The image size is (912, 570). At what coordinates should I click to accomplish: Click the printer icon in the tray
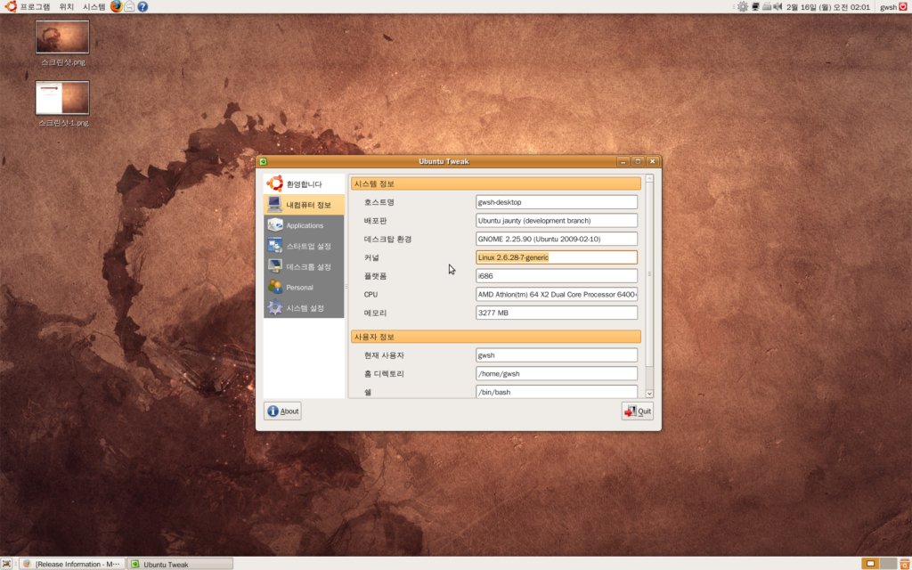(767, 6)
